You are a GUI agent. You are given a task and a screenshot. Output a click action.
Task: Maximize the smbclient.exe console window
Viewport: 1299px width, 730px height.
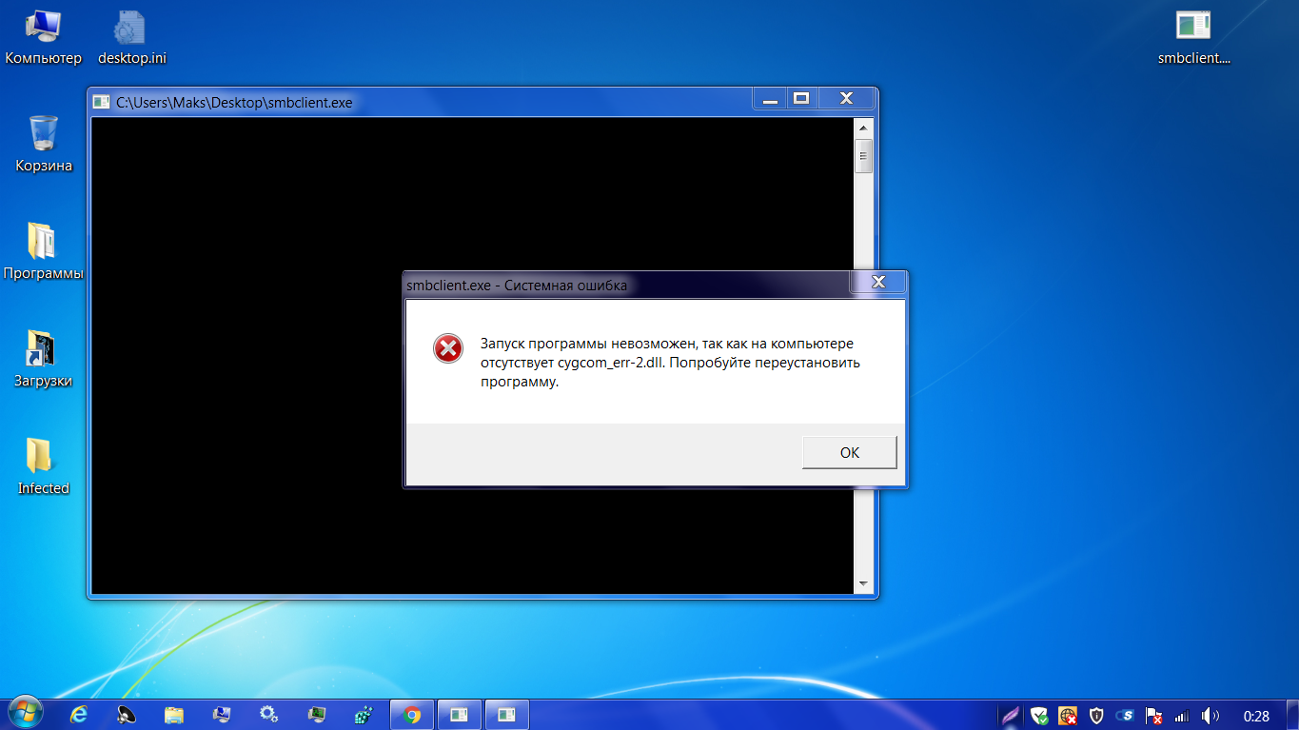pyautogui.click(x=801, y=98)
